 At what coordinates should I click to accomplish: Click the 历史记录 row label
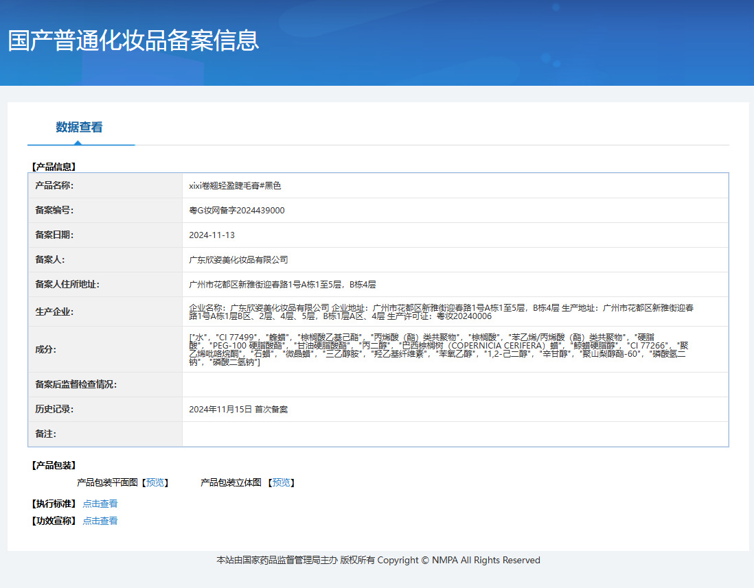tap(54, 410)
